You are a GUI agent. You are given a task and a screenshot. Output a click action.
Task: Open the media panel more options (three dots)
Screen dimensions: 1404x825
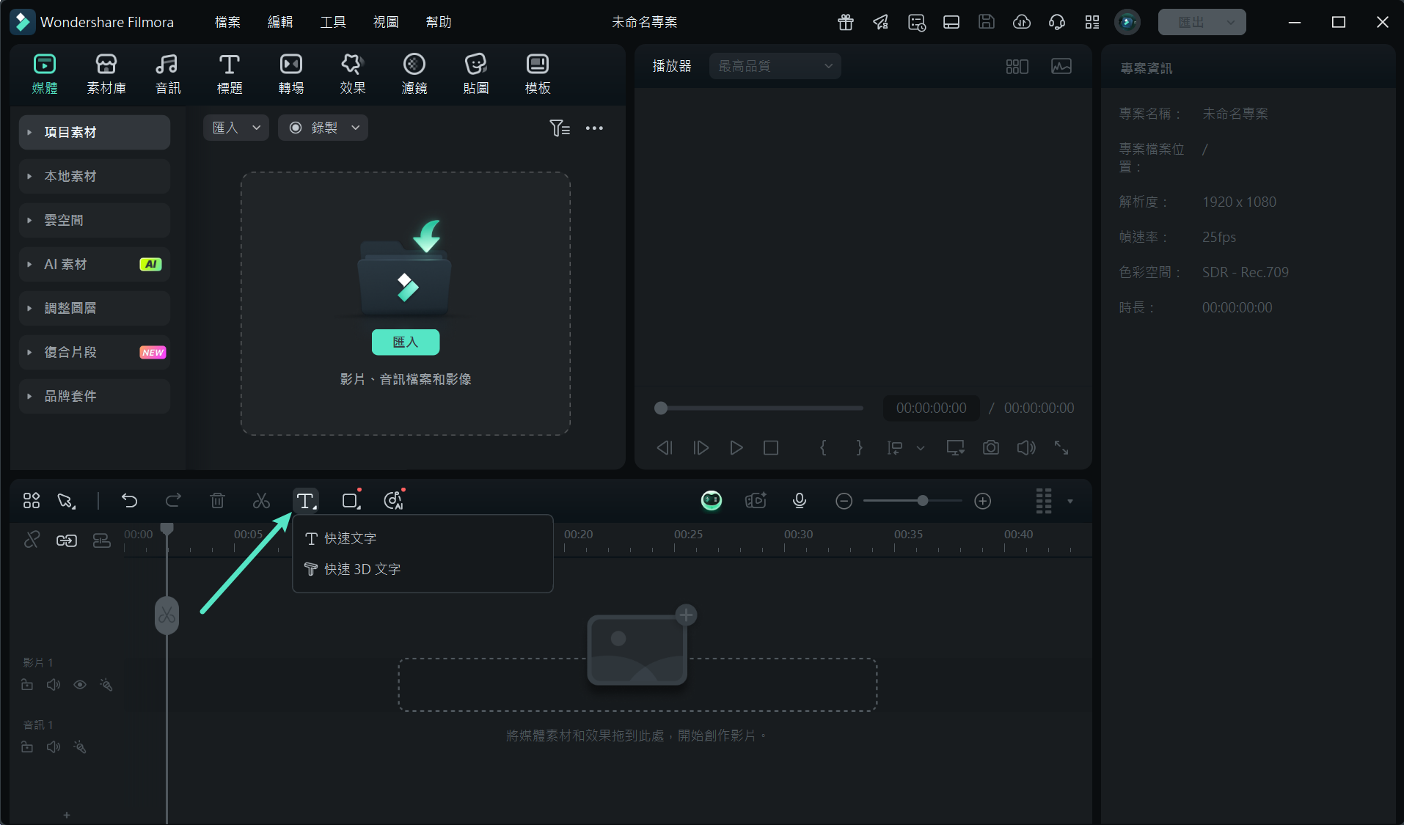click(x=594, y=128)
